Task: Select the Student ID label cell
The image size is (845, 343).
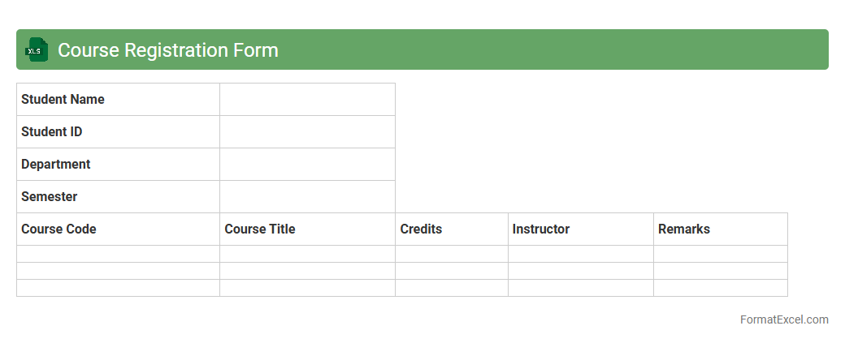Action: (118, 132)
